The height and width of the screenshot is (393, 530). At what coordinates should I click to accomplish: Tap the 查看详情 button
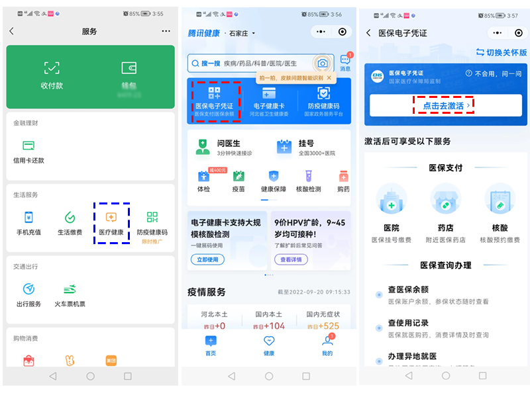[x=291, y=259]
